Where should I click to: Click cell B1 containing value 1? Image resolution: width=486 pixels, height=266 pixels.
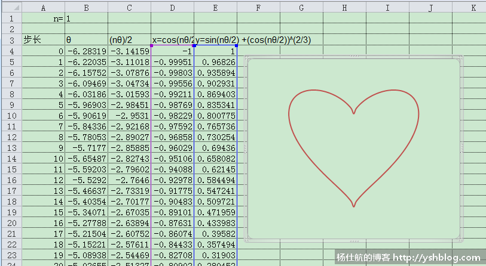(x=87, y=18)
